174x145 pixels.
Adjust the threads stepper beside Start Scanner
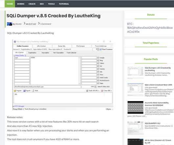click(98, 49)
